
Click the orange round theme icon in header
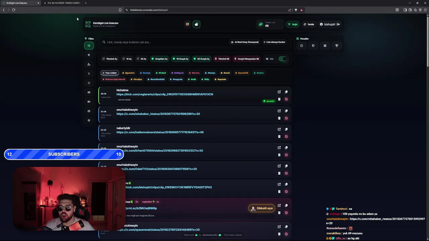187,24
